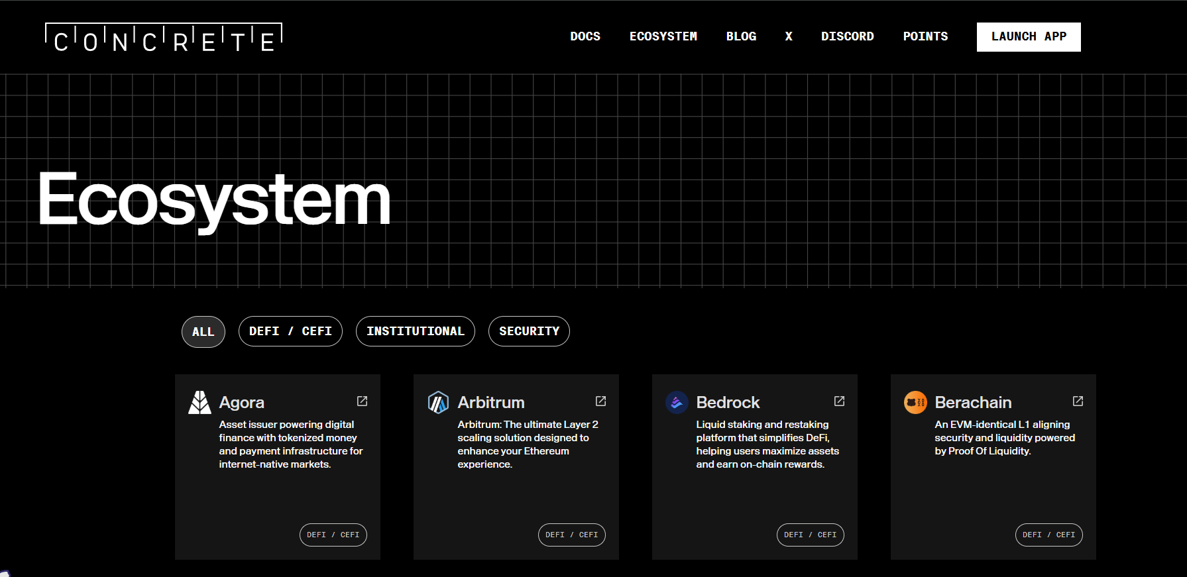Image resolution: width=1187 pixels, height=577 pixels.
Task: Click the Launch App button
Action: 1029,37
